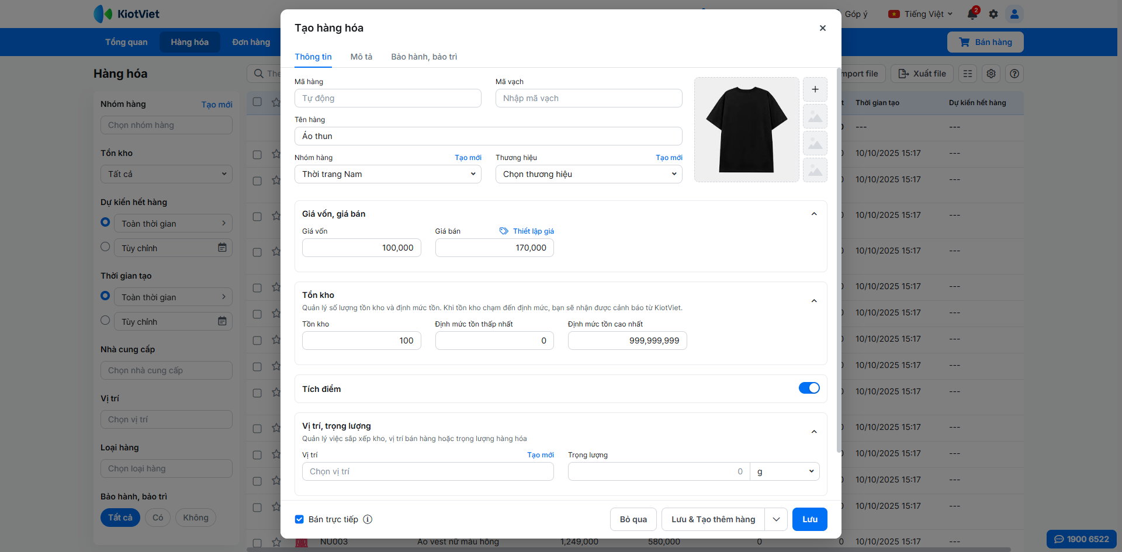Image resolution: width=1122 pixels, height=552 pixels.
Task: Click the plus icon to add product image
Action: coord(815,89)
